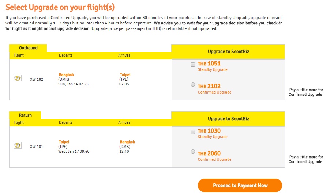Click the XW 182 flight number
Image resolution: width=330 pixels, height=194 pixels.
point(37,79)
